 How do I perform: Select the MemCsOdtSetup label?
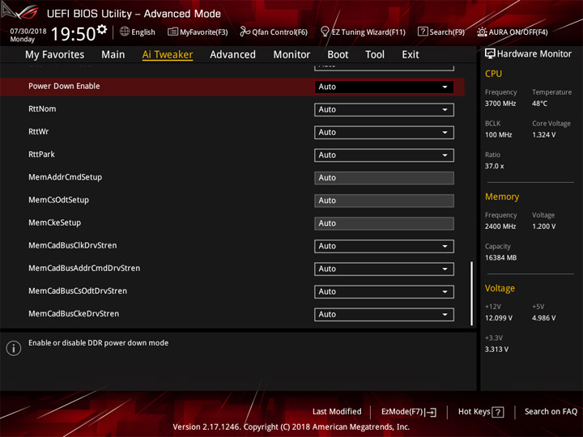pos(58,200)
